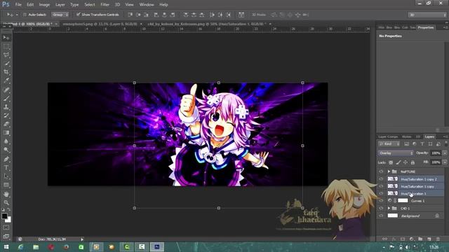Click the Auto-Align Layers icon in options bar
This screenshot has height=252, width=449.
tap(241, 15)
